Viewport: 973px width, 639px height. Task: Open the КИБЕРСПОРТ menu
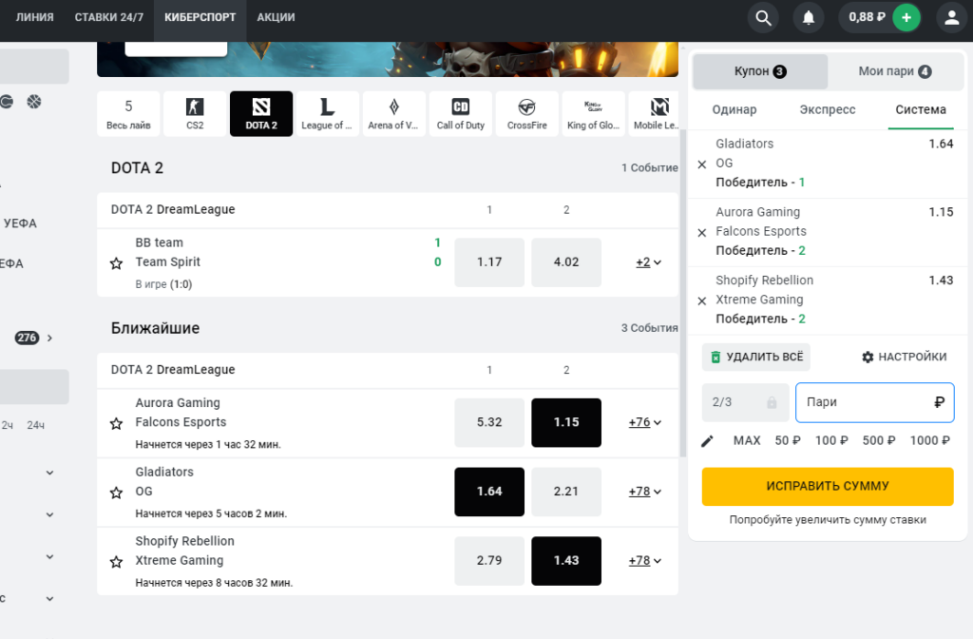(200, 17)
